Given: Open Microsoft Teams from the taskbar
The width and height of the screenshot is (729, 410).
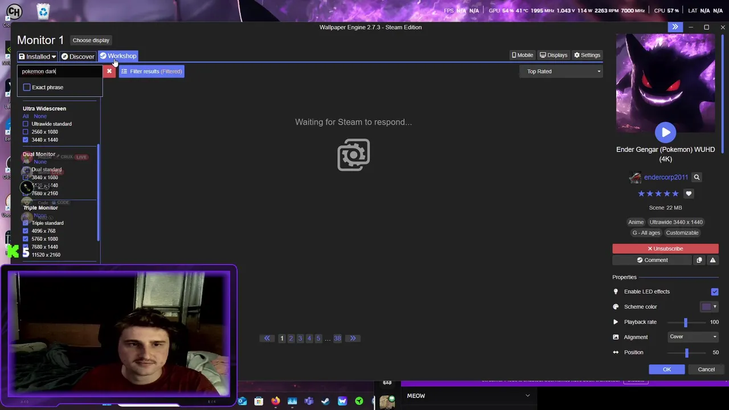Looking at the screenshot, I should 309,401.
